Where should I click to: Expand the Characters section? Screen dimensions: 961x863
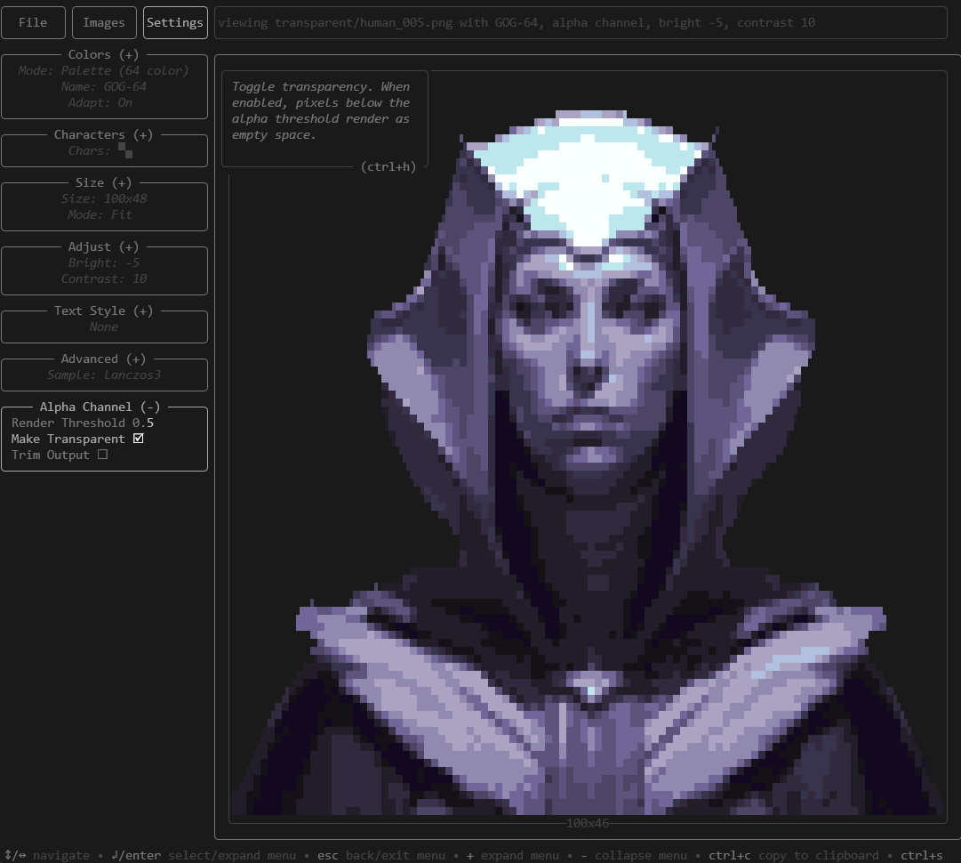(x=103, y=134)
